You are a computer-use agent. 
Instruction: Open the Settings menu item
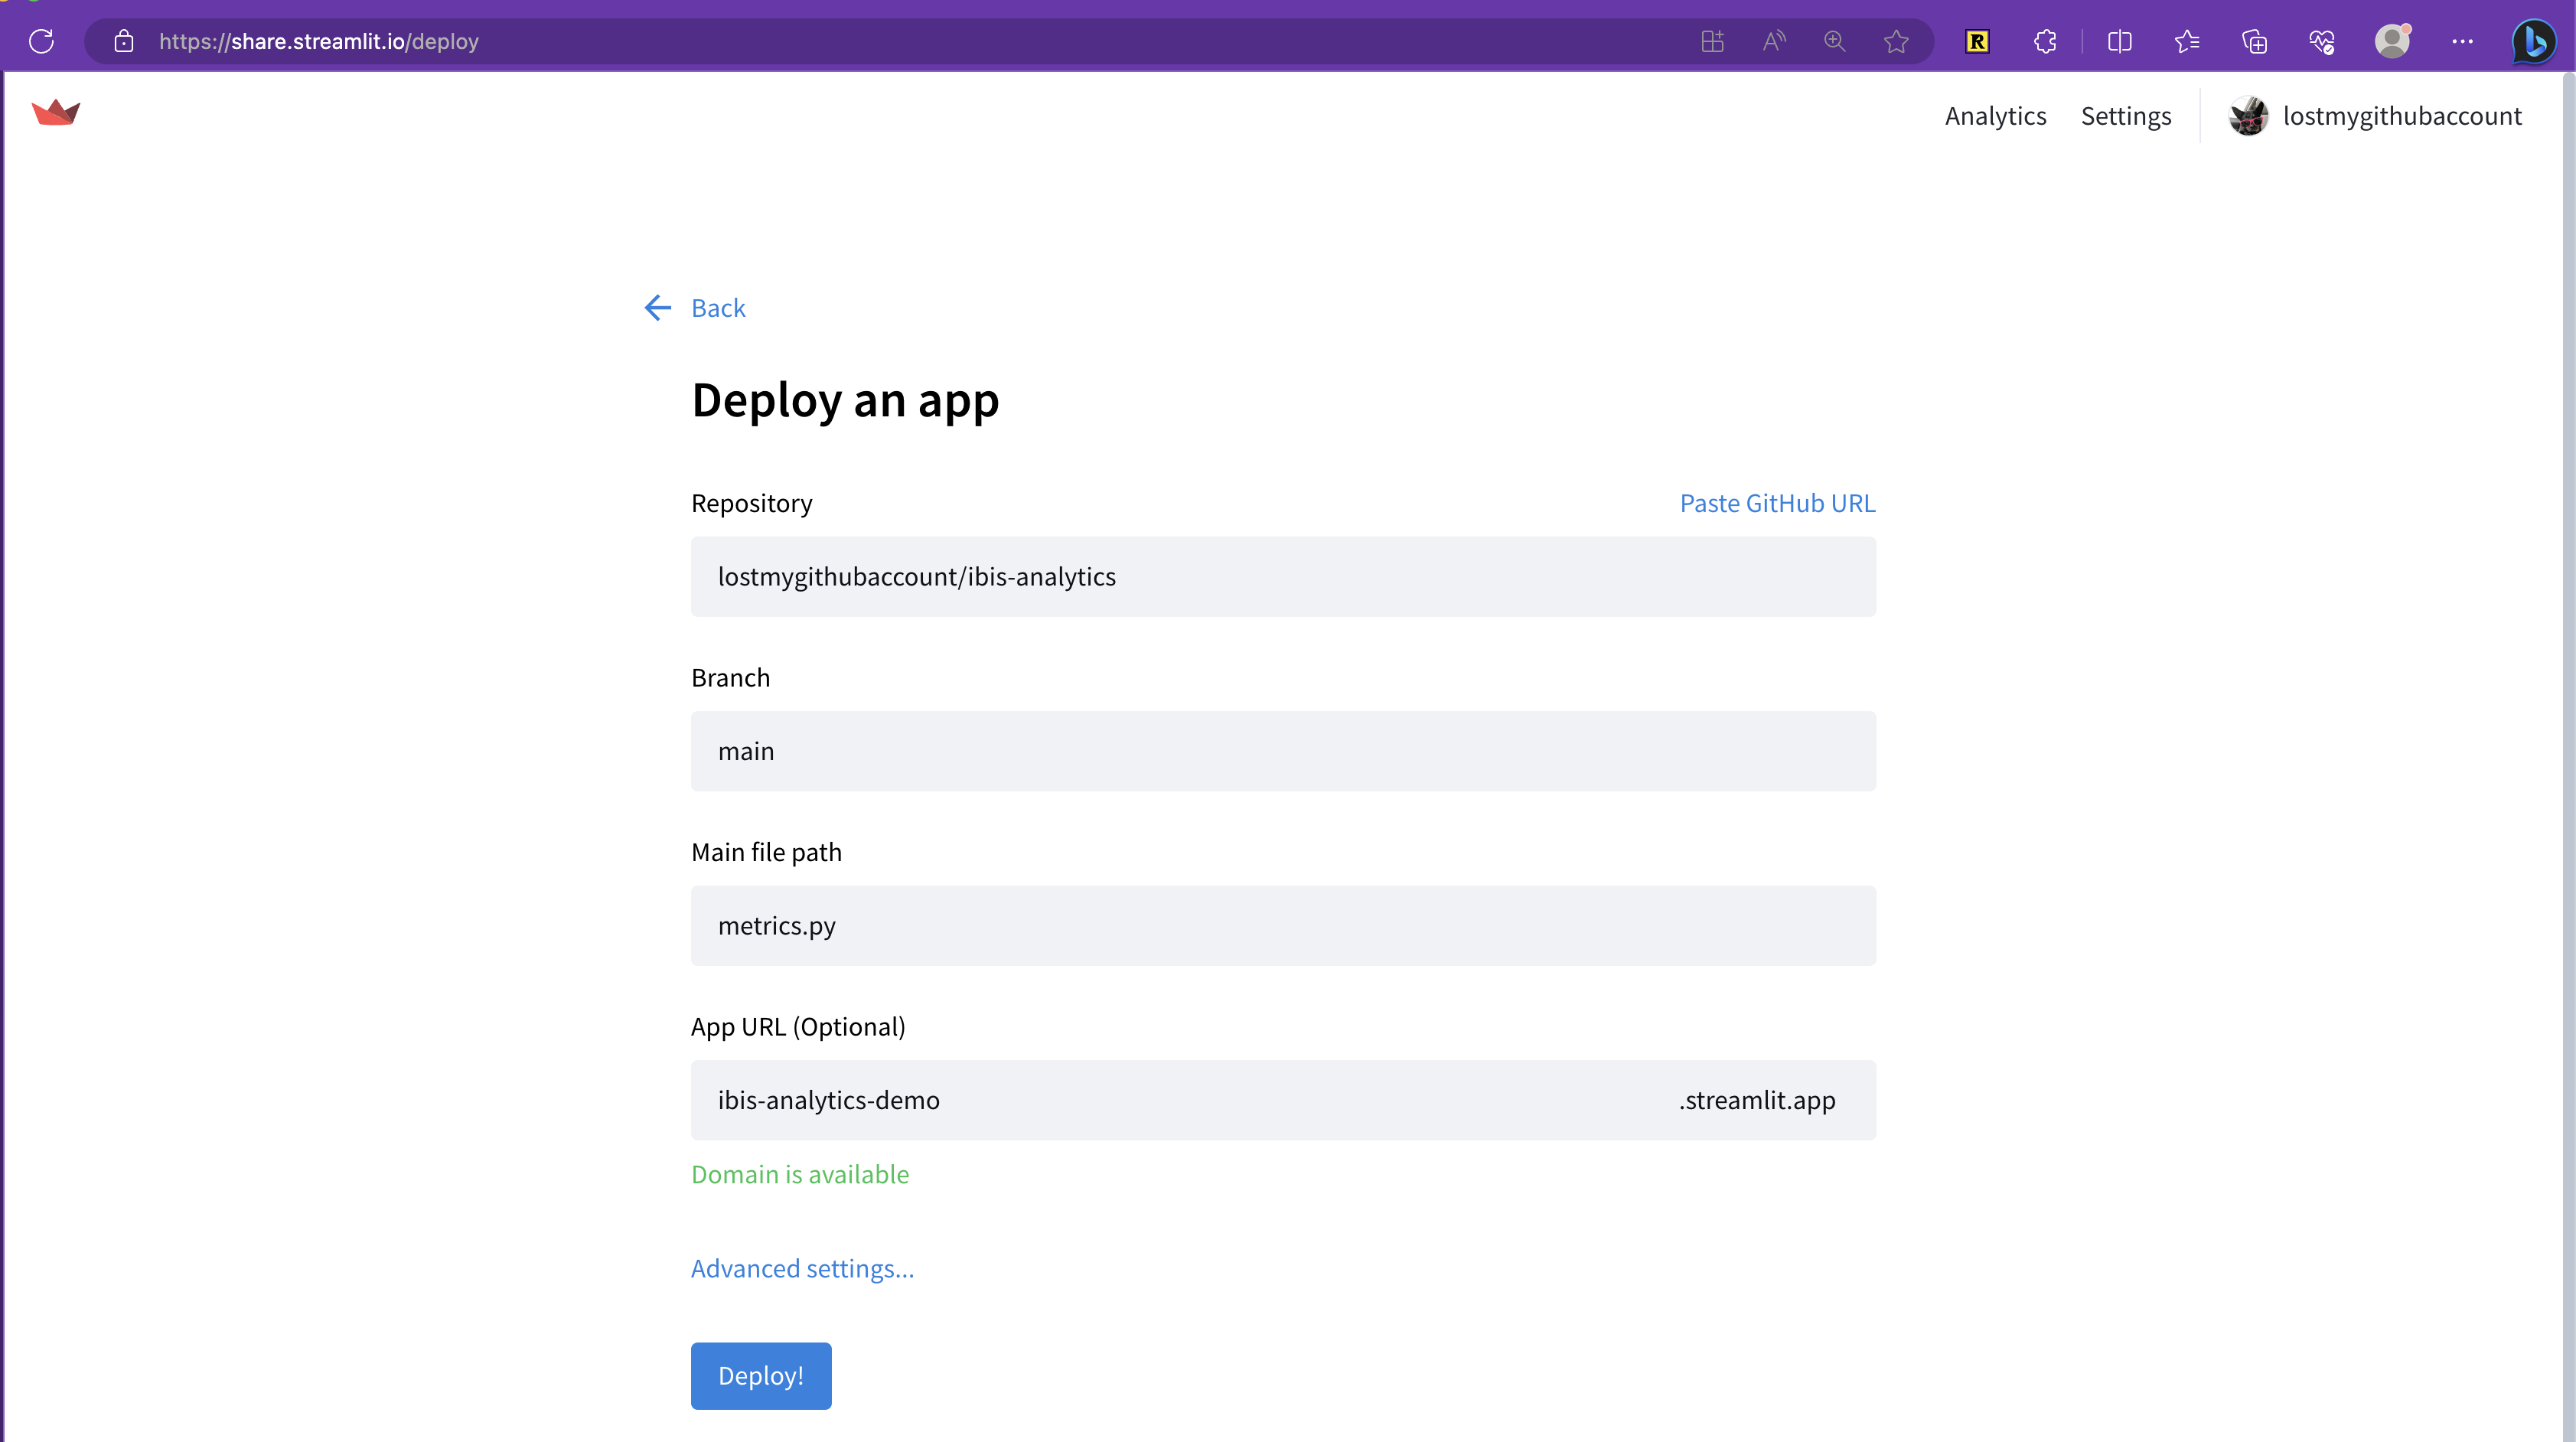2126,116
